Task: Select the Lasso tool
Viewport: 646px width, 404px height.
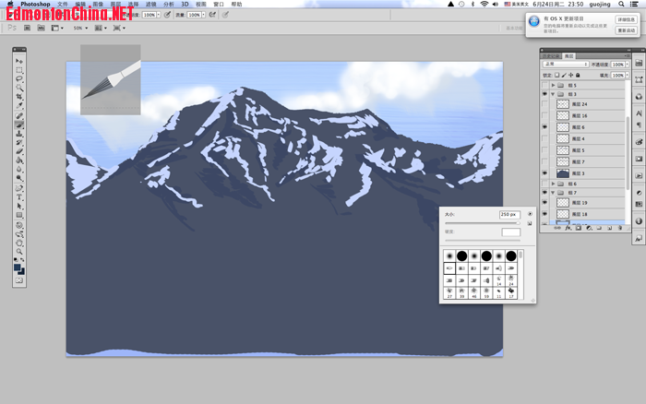Action: pos(19,80)
